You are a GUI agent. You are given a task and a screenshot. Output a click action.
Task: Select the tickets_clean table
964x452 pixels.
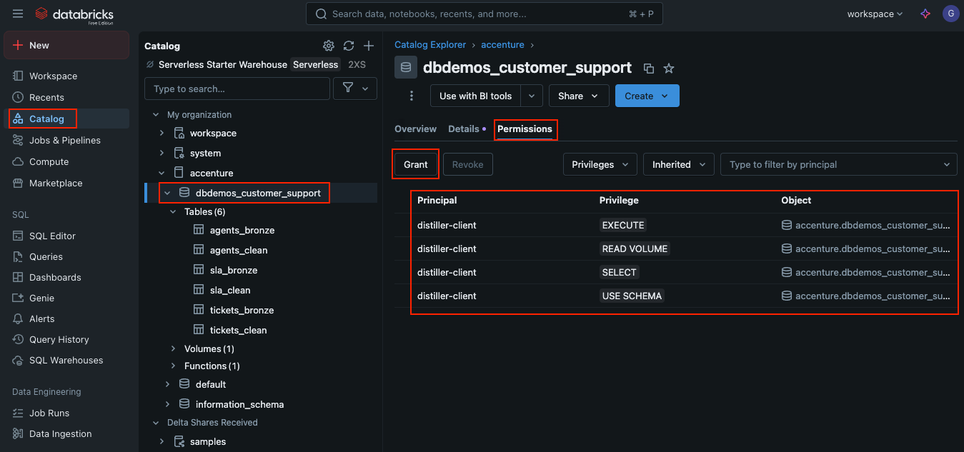tap(238, 331)
